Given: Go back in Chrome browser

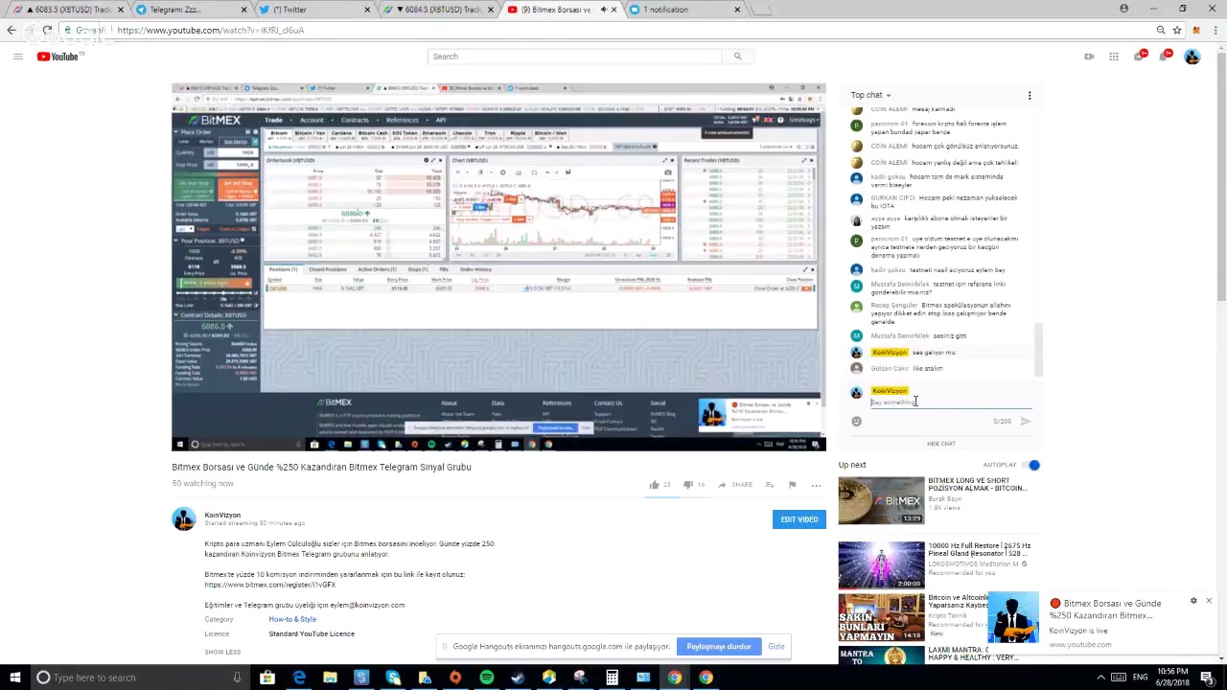Looking at the screenshot, I should click(12, 30).
